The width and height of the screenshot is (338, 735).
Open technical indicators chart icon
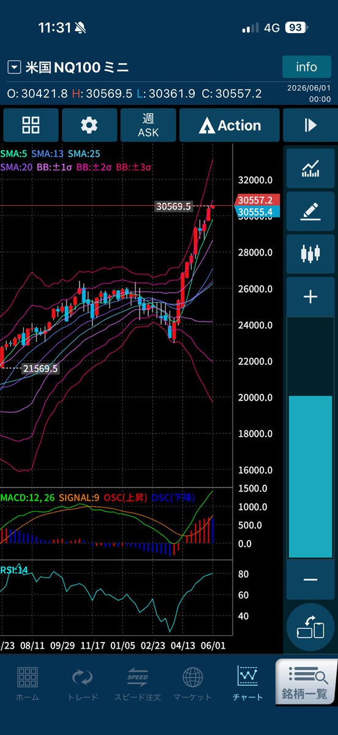coord(310,170)
